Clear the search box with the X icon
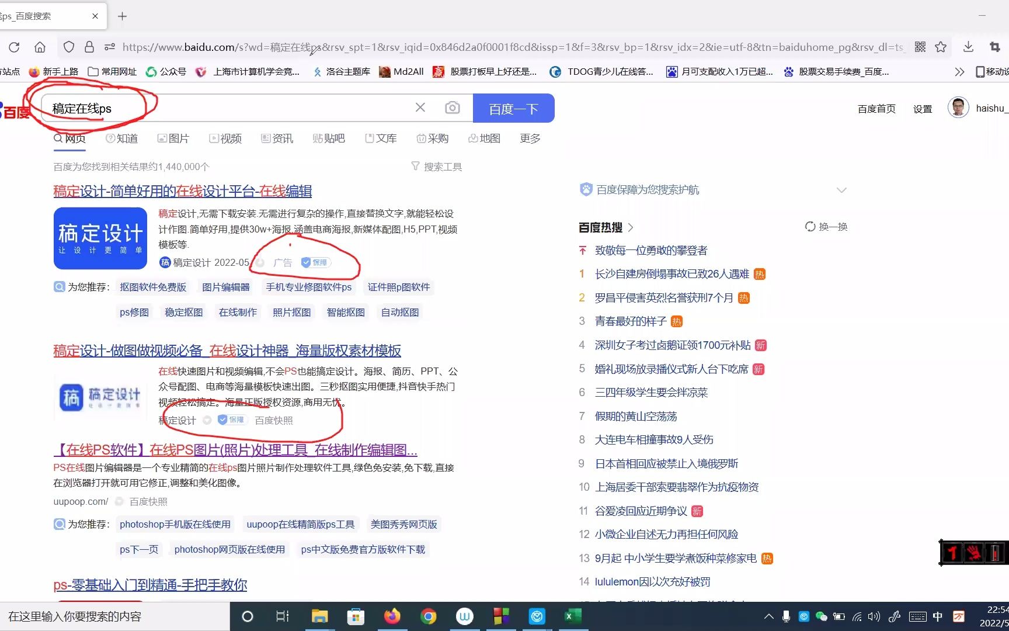1009x631 pixels. pos(420,108)
